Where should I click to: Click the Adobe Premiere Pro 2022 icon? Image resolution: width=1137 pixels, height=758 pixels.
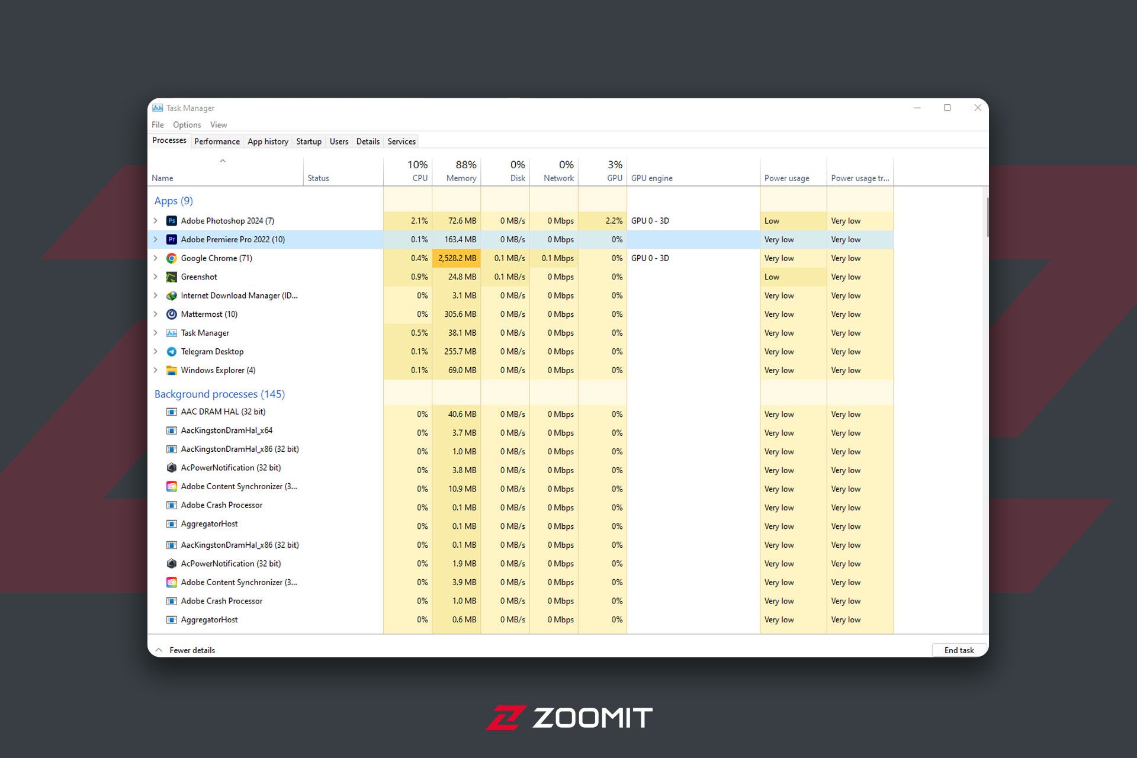tap(171, 239)
